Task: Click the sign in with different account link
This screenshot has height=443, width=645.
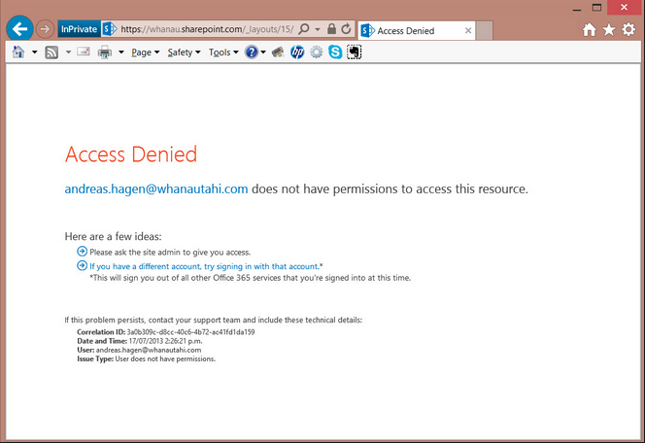Action: [x=205, y=265]
